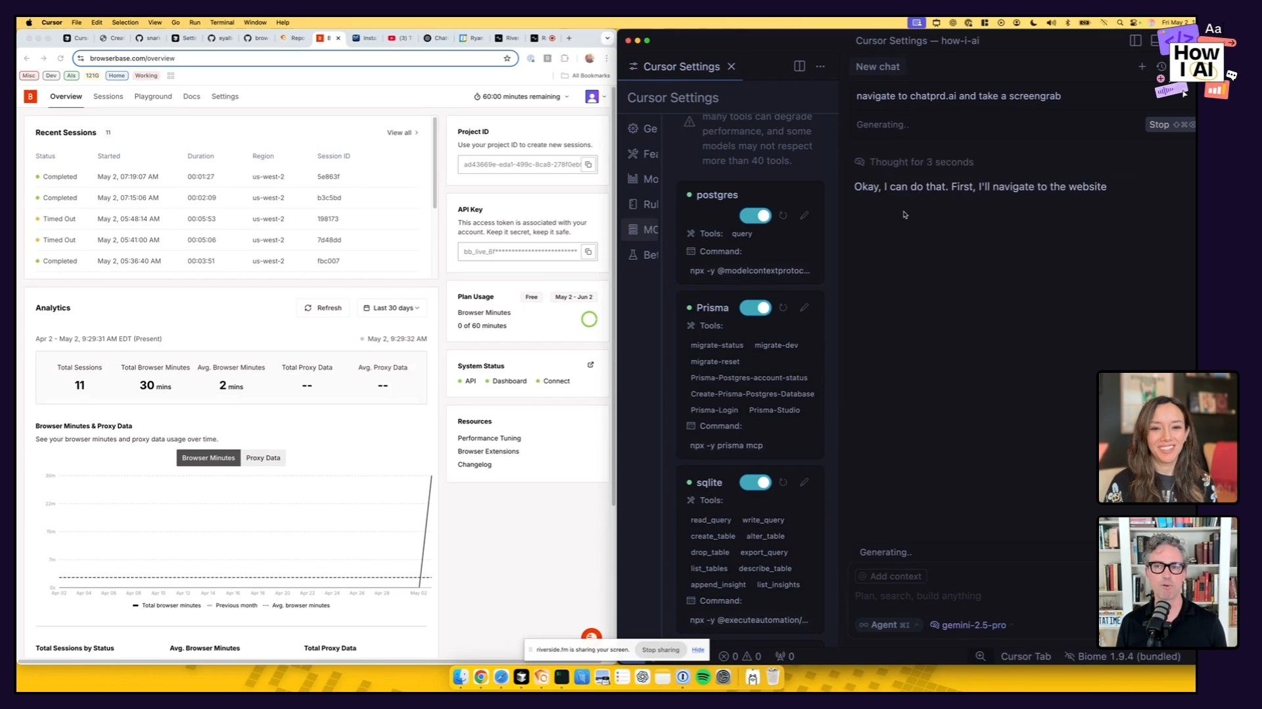
Task: Open Chrome from the dock
Action: coord(480,677)
